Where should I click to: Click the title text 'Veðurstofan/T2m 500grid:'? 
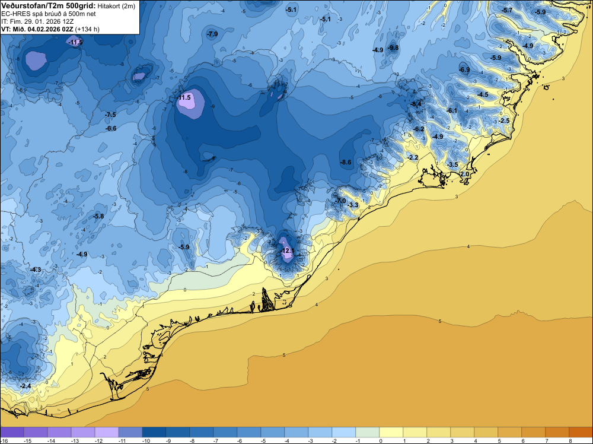[49, 5]
